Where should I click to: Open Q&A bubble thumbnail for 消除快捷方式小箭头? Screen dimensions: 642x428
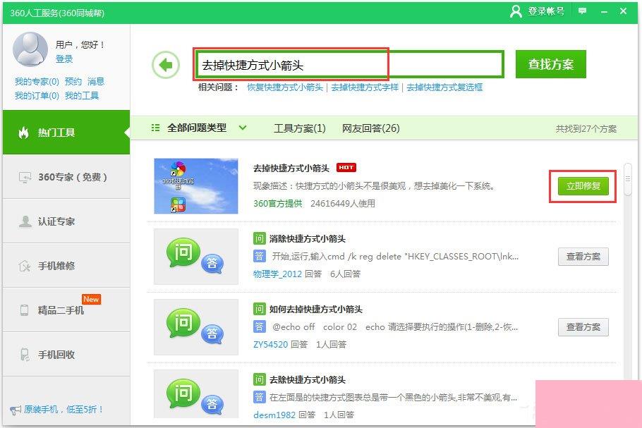(196, 257)
